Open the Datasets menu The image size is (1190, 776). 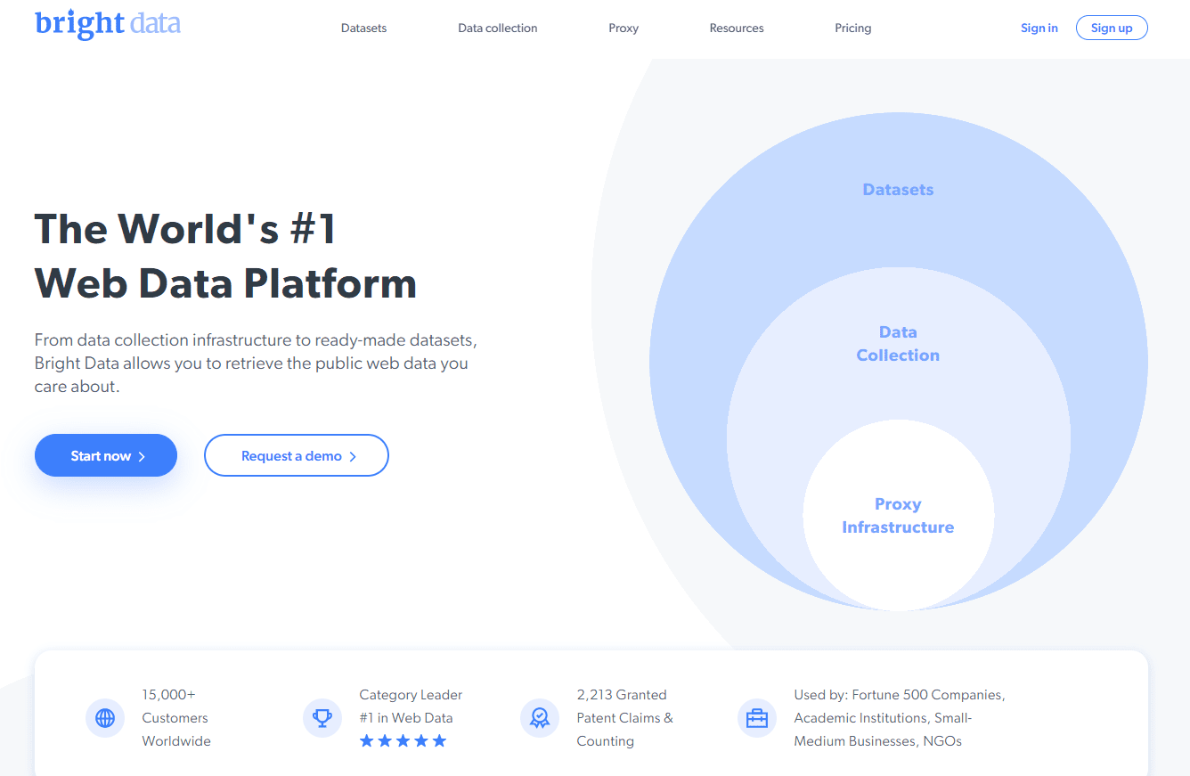pos(363,28)
